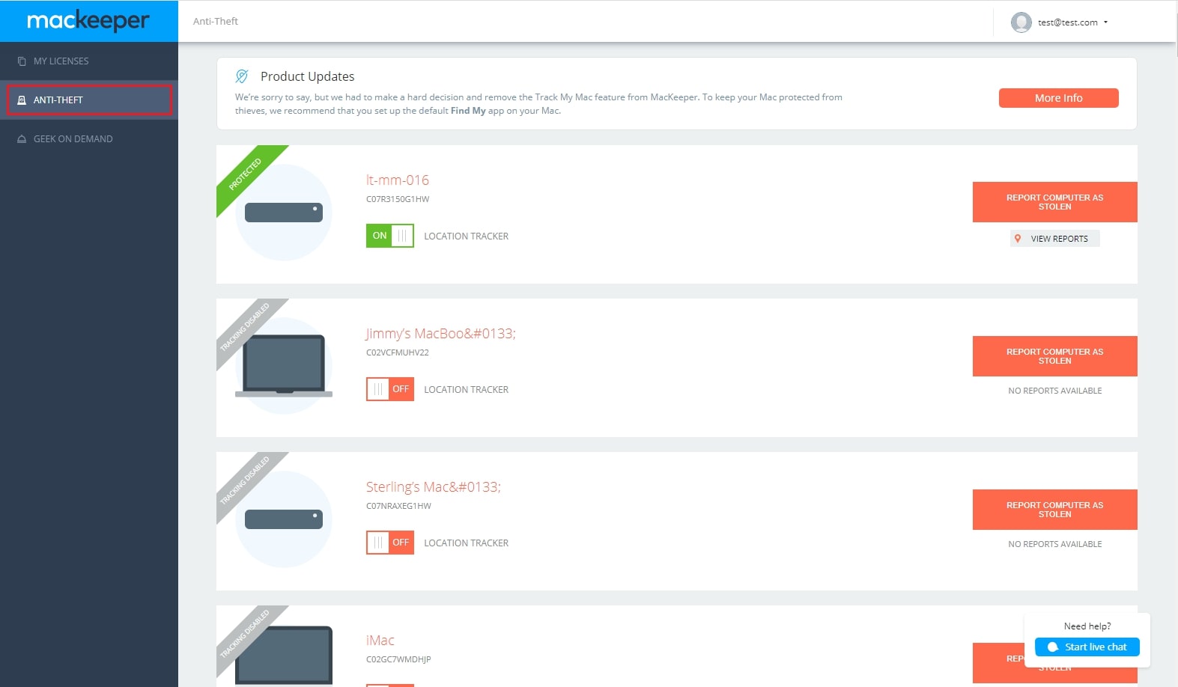
Task: Turn off location tracker for lt-mm-016
Action: click(x=389, y=236)
